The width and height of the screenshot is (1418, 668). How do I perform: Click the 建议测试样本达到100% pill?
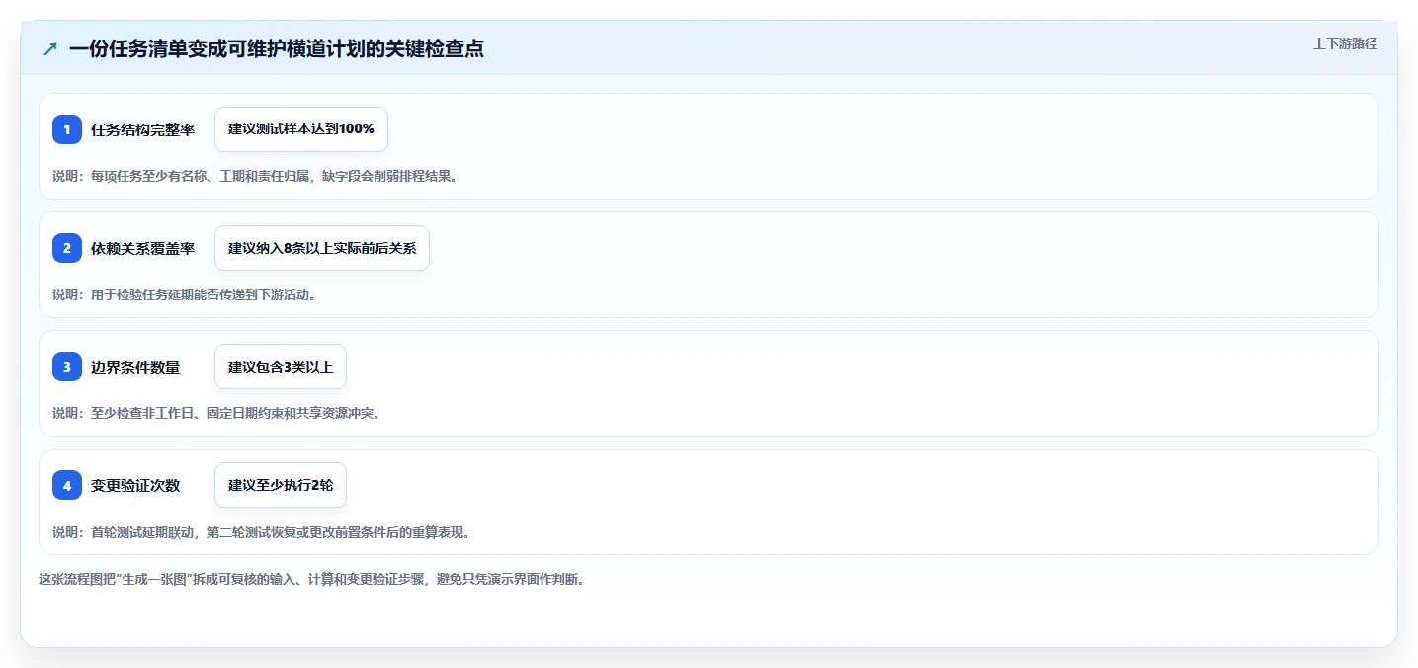301,129
